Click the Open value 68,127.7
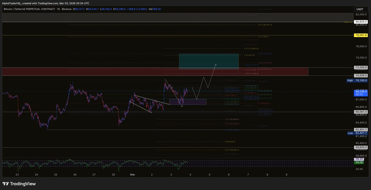Viewport: 371px width, 190px height. [x=79, y=9]
